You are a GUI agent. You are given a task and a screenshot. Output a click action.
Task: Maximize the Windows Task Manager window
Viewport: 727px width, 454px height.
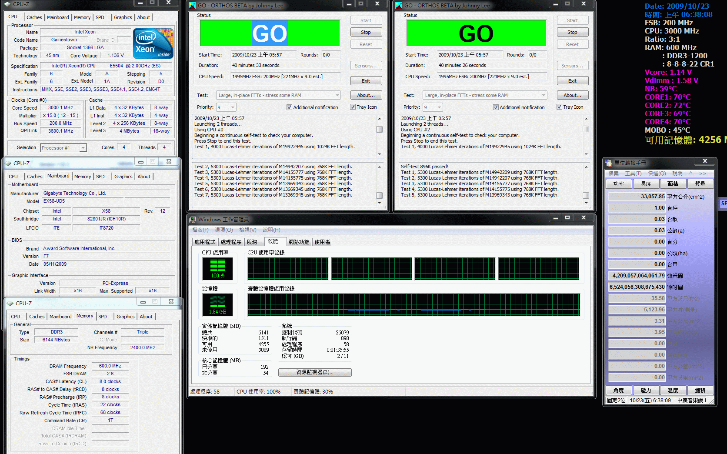tap(567, 217)
